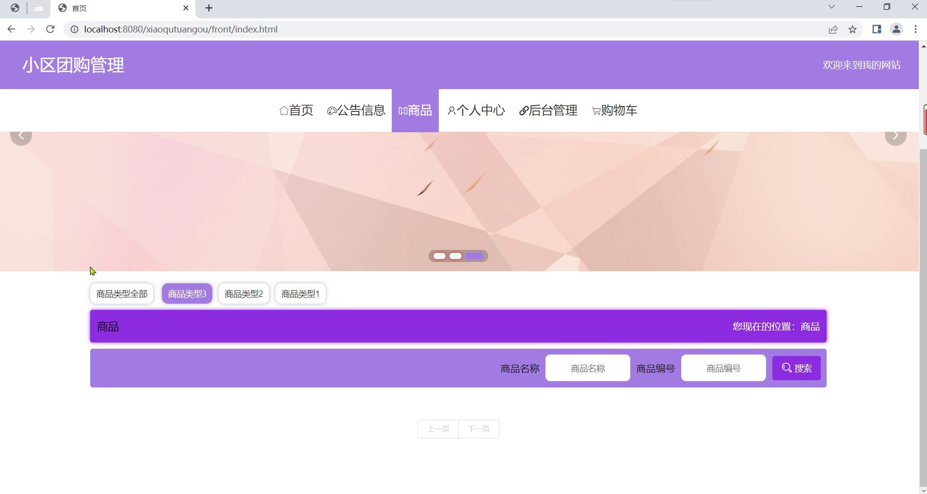Open browser tab search dropdown arrow
The height and width of the screenshot is (494, 927).
[831, 7]
